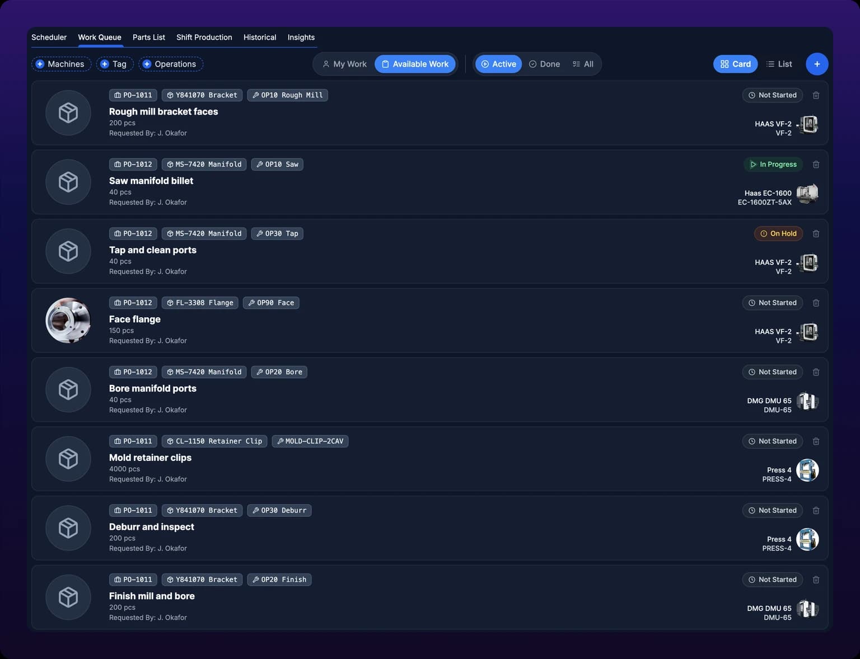Click the FL-3308 Flange part chip
The width and height of the screenshot is (860, 659).
click(x=200, y=303)
